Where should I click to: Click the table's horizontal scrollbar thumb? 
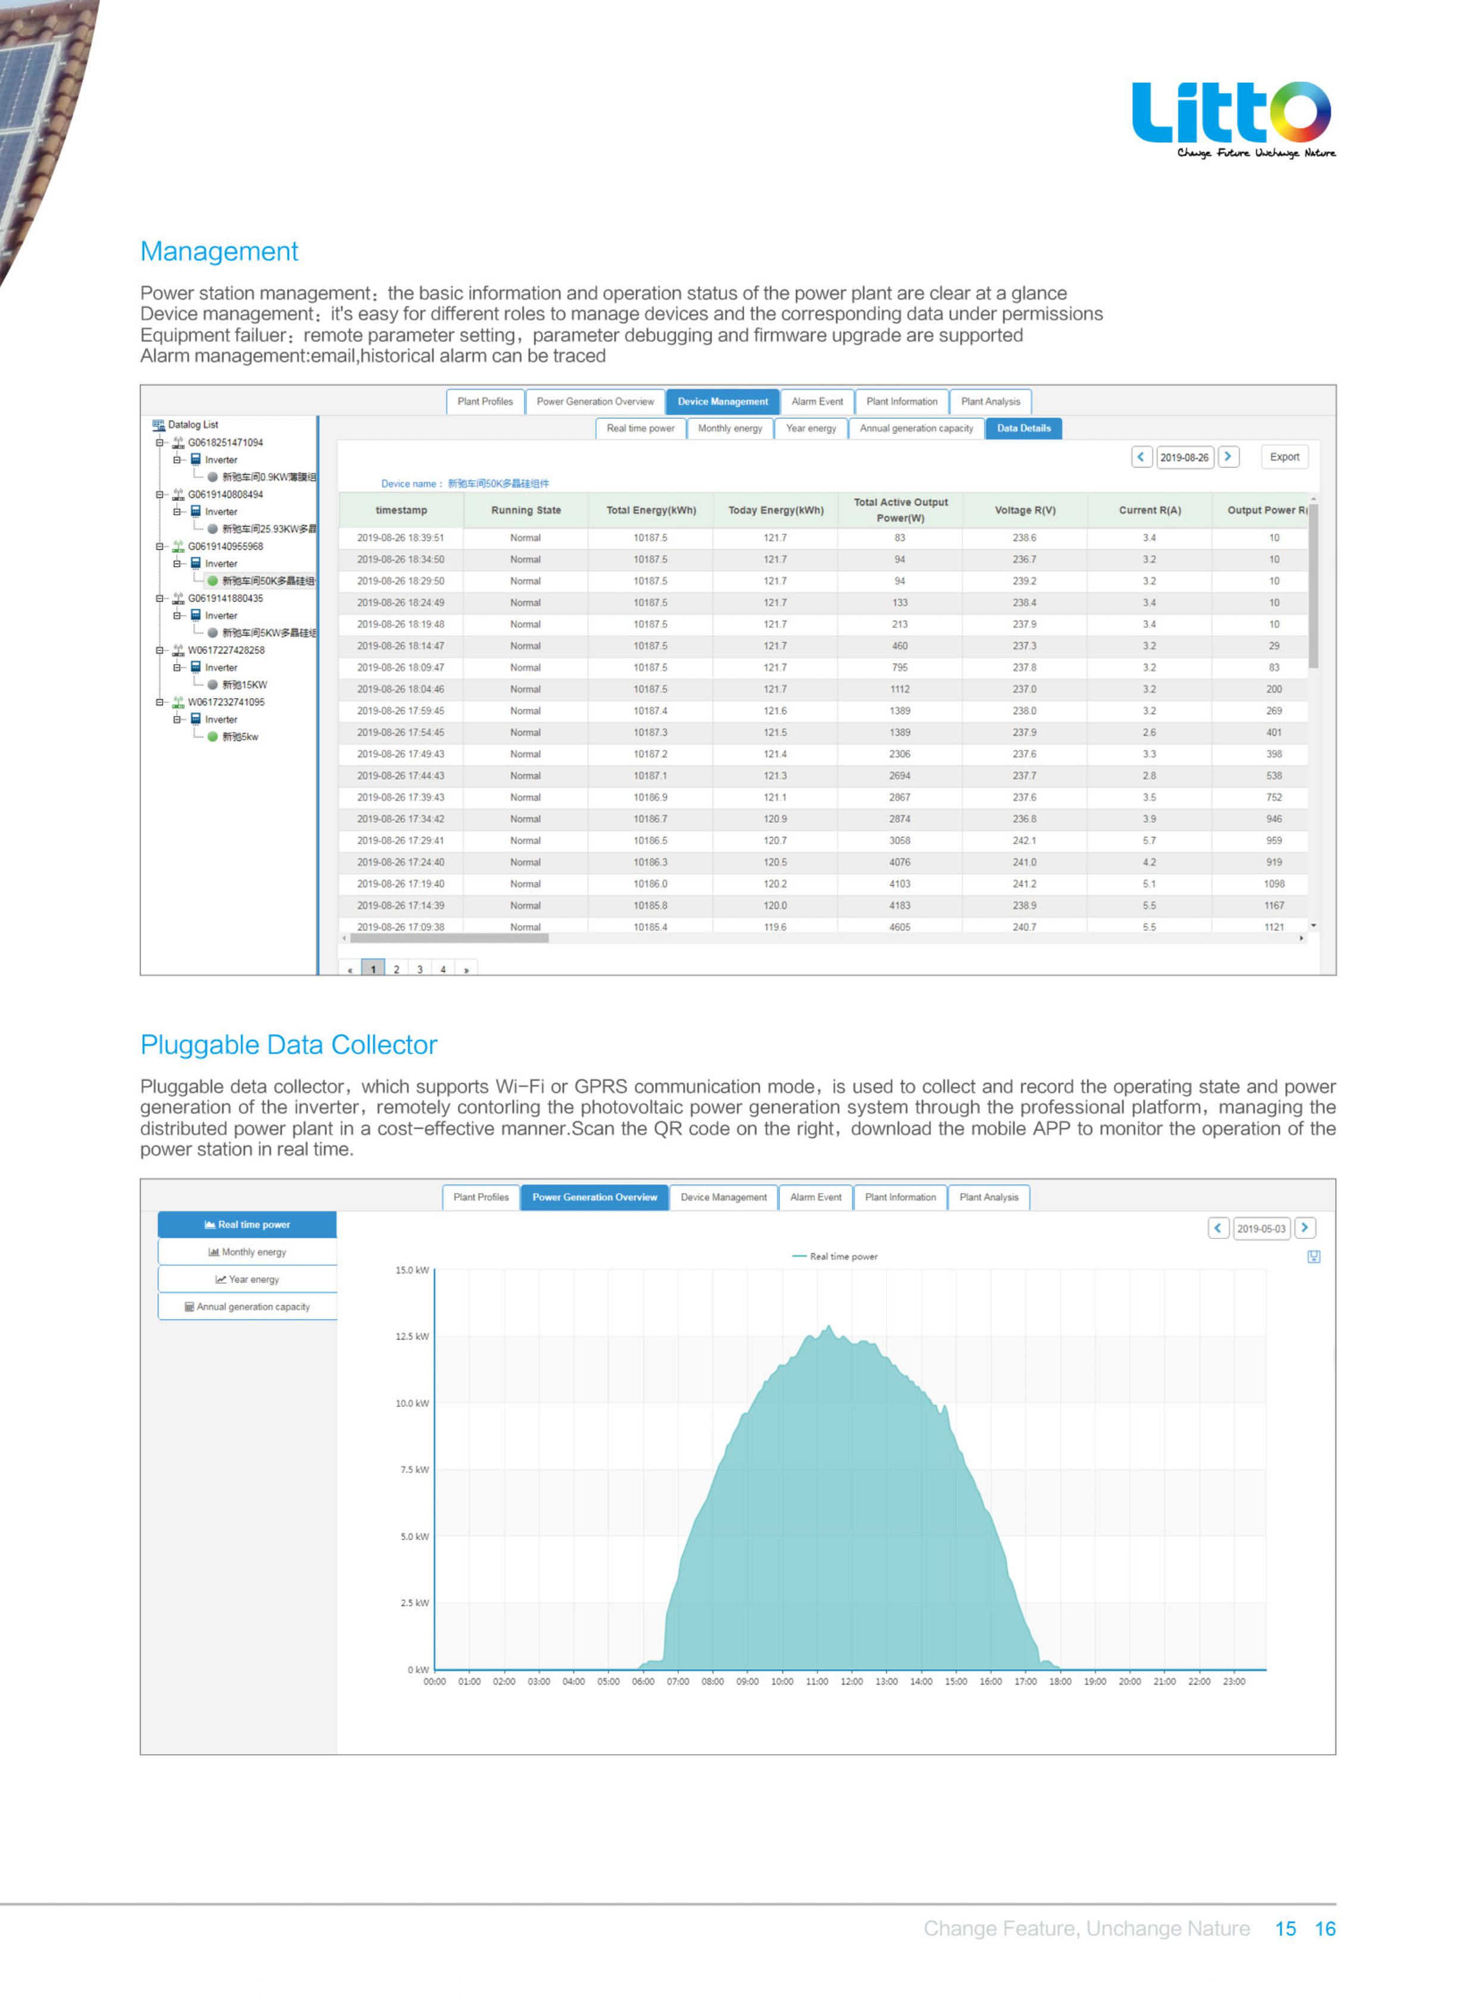click(449, 939)
